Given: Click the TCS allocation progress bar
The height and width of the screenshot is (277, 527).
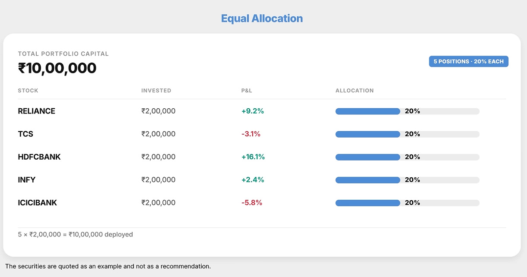Looking at the screenshot, I should click(407, 134).
